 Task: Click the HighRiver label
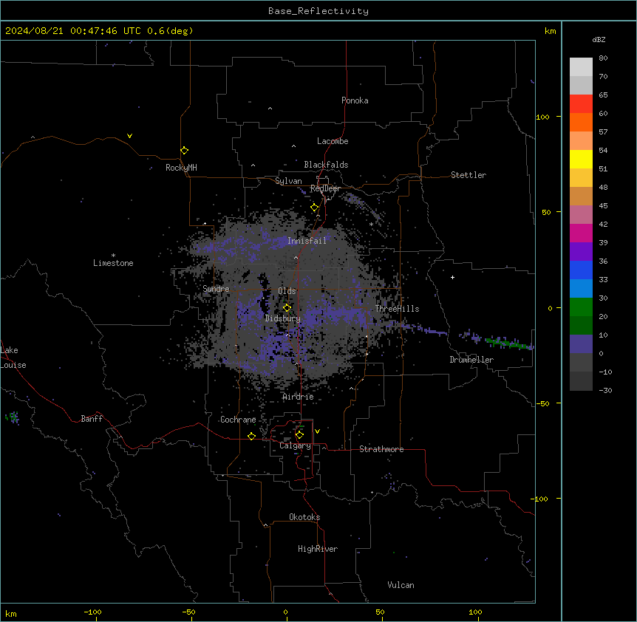tap(318, 549)
